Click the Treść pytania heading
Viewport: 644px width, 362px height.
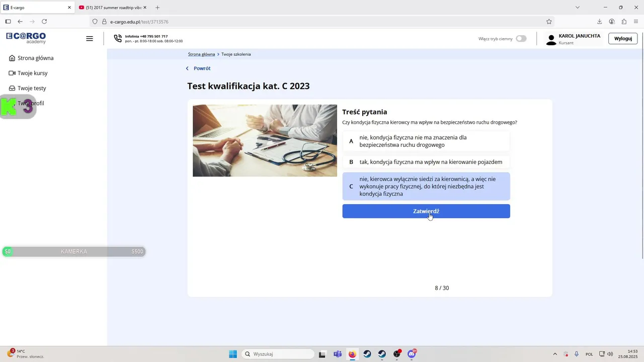coord(365,112)
